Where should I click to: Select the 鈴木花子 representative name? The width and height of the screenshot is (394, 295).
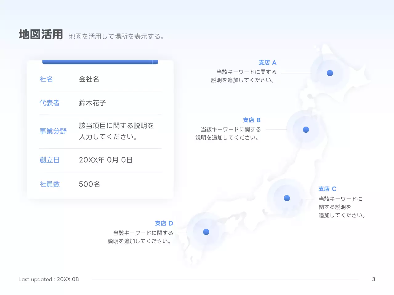(92, 103)
